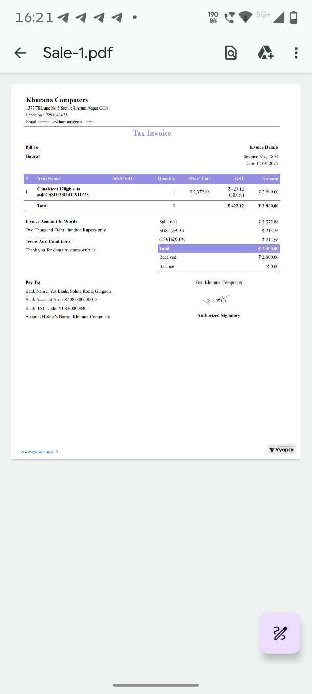Tap the authorized signatory signature
Viewport: 312px width, 694px height.
coord(217,299)
